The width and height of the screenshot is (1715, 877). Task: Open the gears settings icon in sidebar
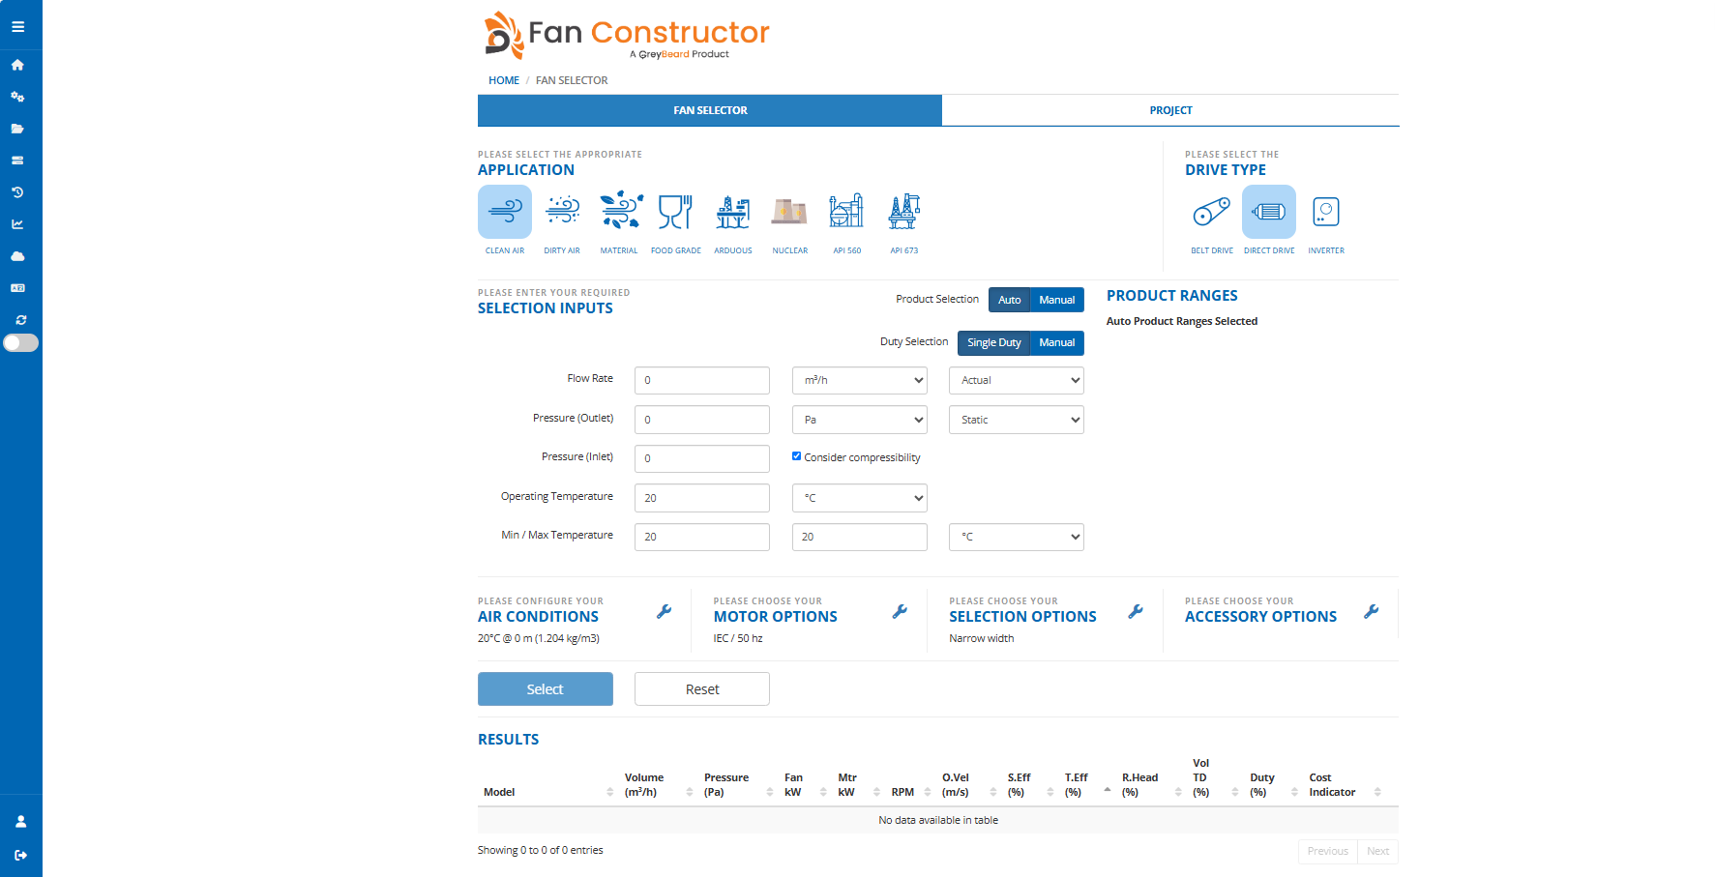pyautogui.click(x=17, y=97)
